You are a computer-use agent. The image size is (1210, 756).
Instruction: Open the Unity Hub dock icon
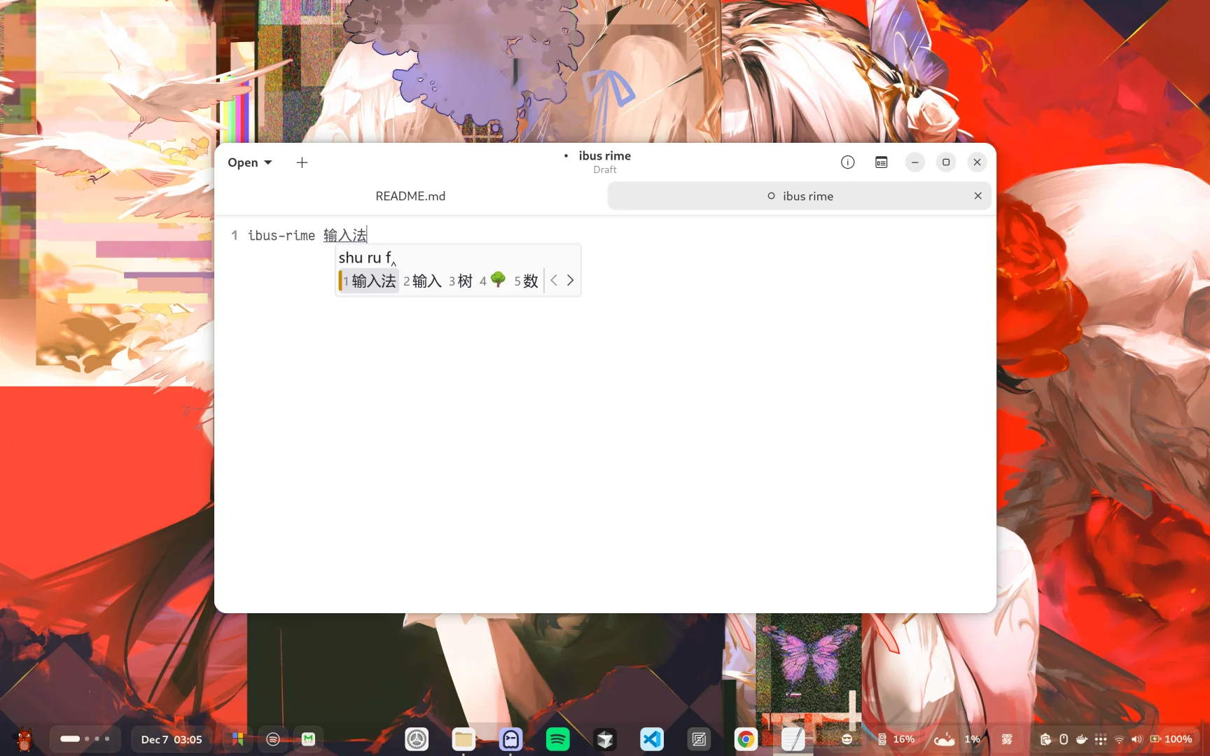[605, 739]
